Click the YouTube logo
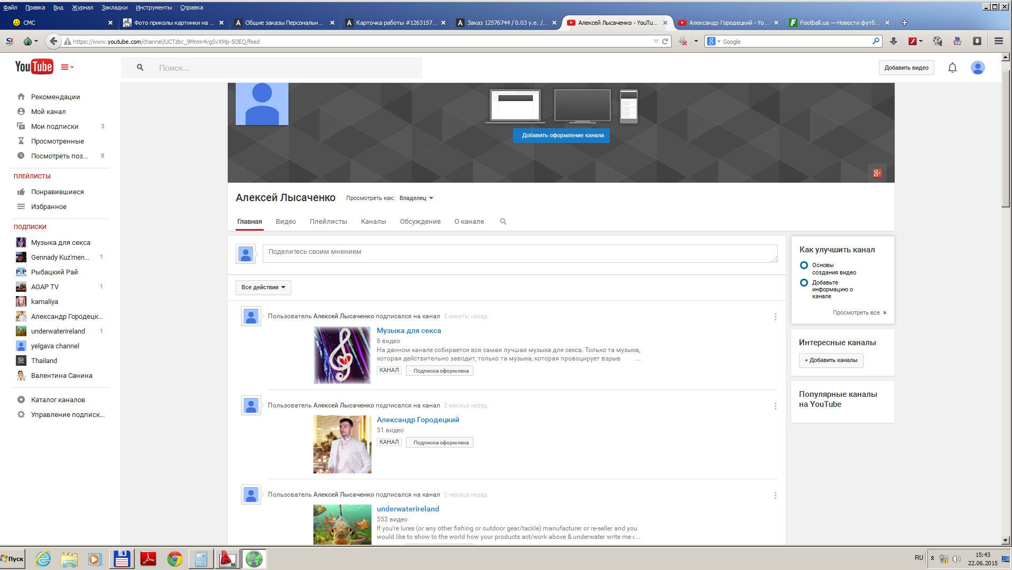 pyautogui.click(x=34, y=67)
